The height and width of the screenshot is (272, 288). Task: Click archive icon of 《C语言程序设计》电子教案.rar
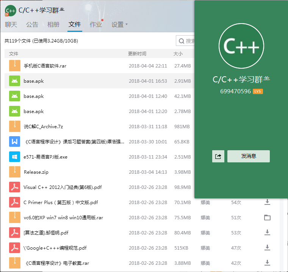pos(15,263)
